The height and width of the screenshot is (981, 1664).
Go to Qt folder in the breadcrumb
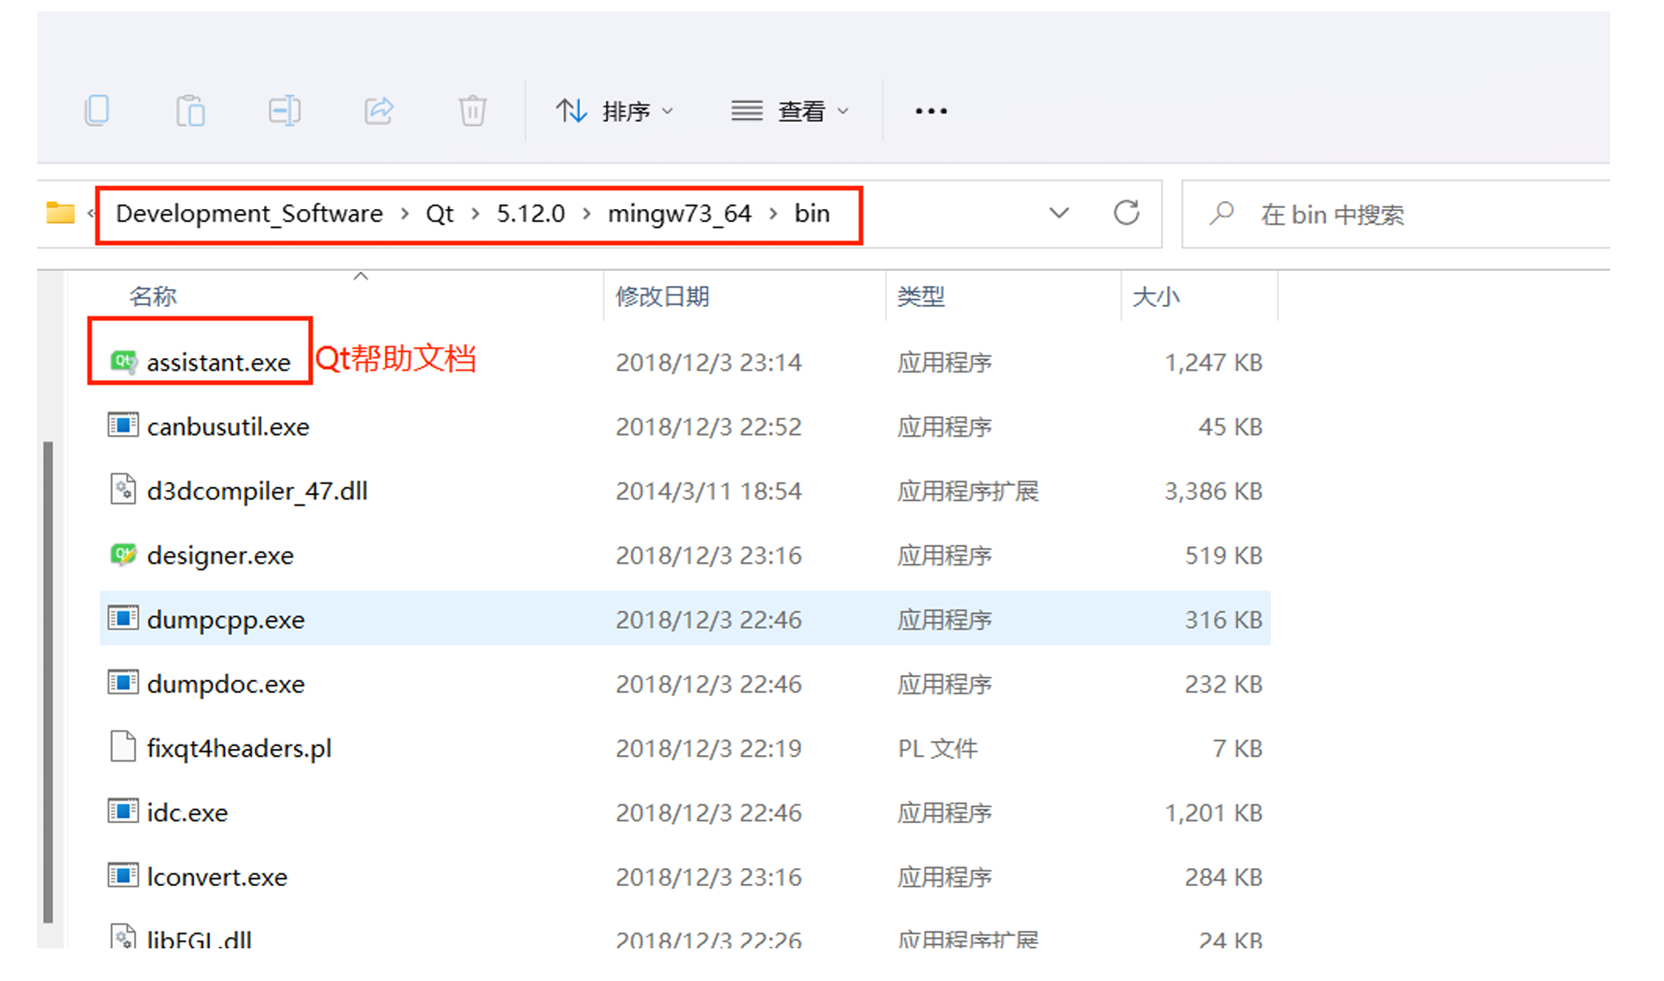440,214
